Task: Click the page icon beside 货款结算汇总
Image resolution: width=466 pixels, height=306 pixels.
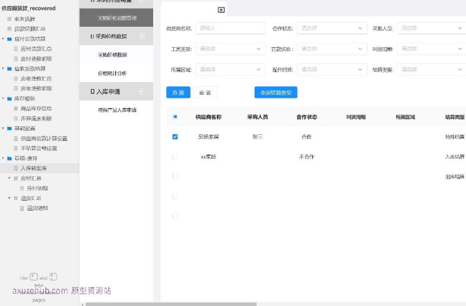Action: 9,29
